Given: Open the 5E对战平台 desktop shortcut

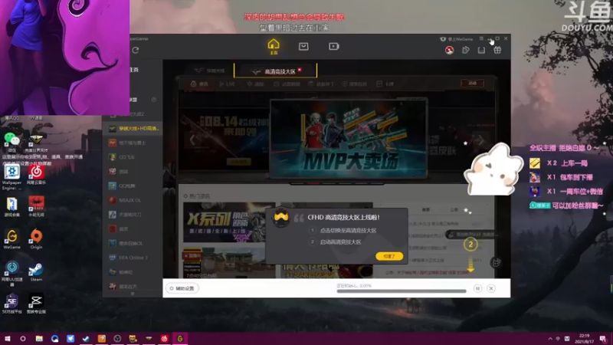Looking at the screenshot, I should 11,304.
